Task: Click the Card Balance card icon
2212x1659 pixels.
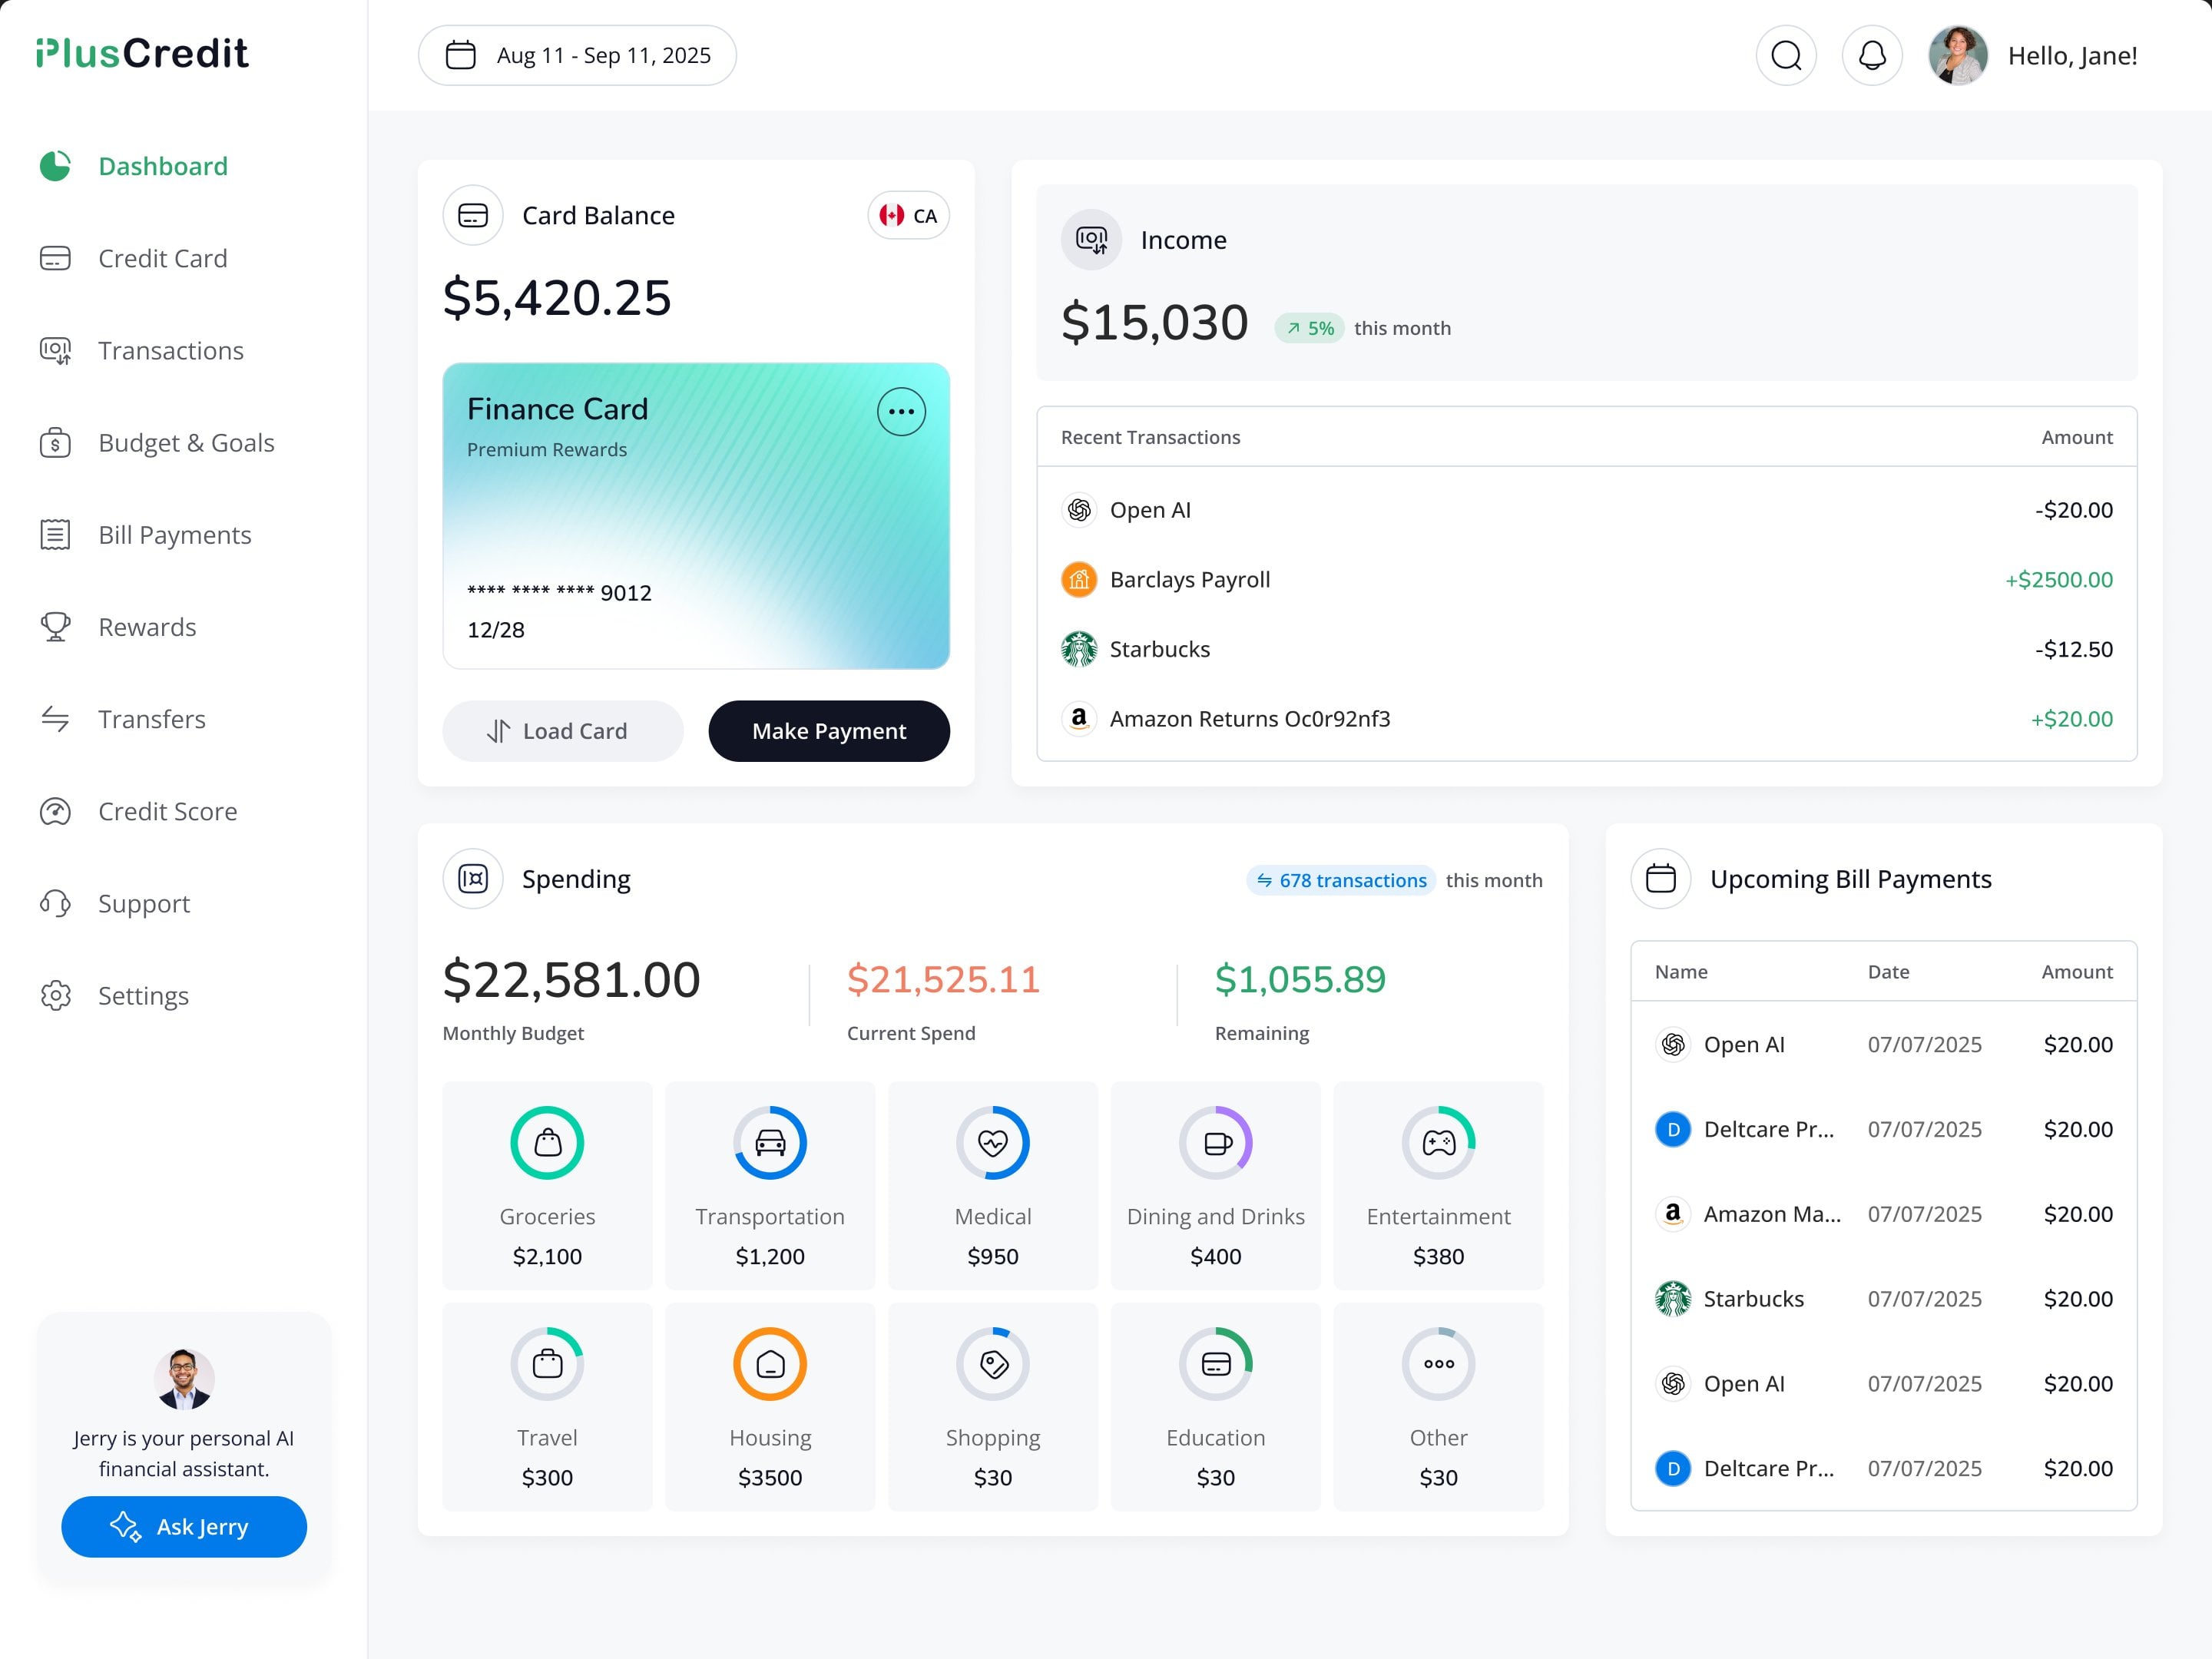Action: pos(473,215)
